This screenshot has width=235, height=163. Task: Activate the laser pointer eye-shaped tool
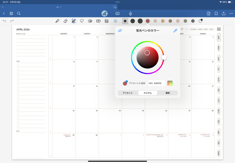pos(90,21)
